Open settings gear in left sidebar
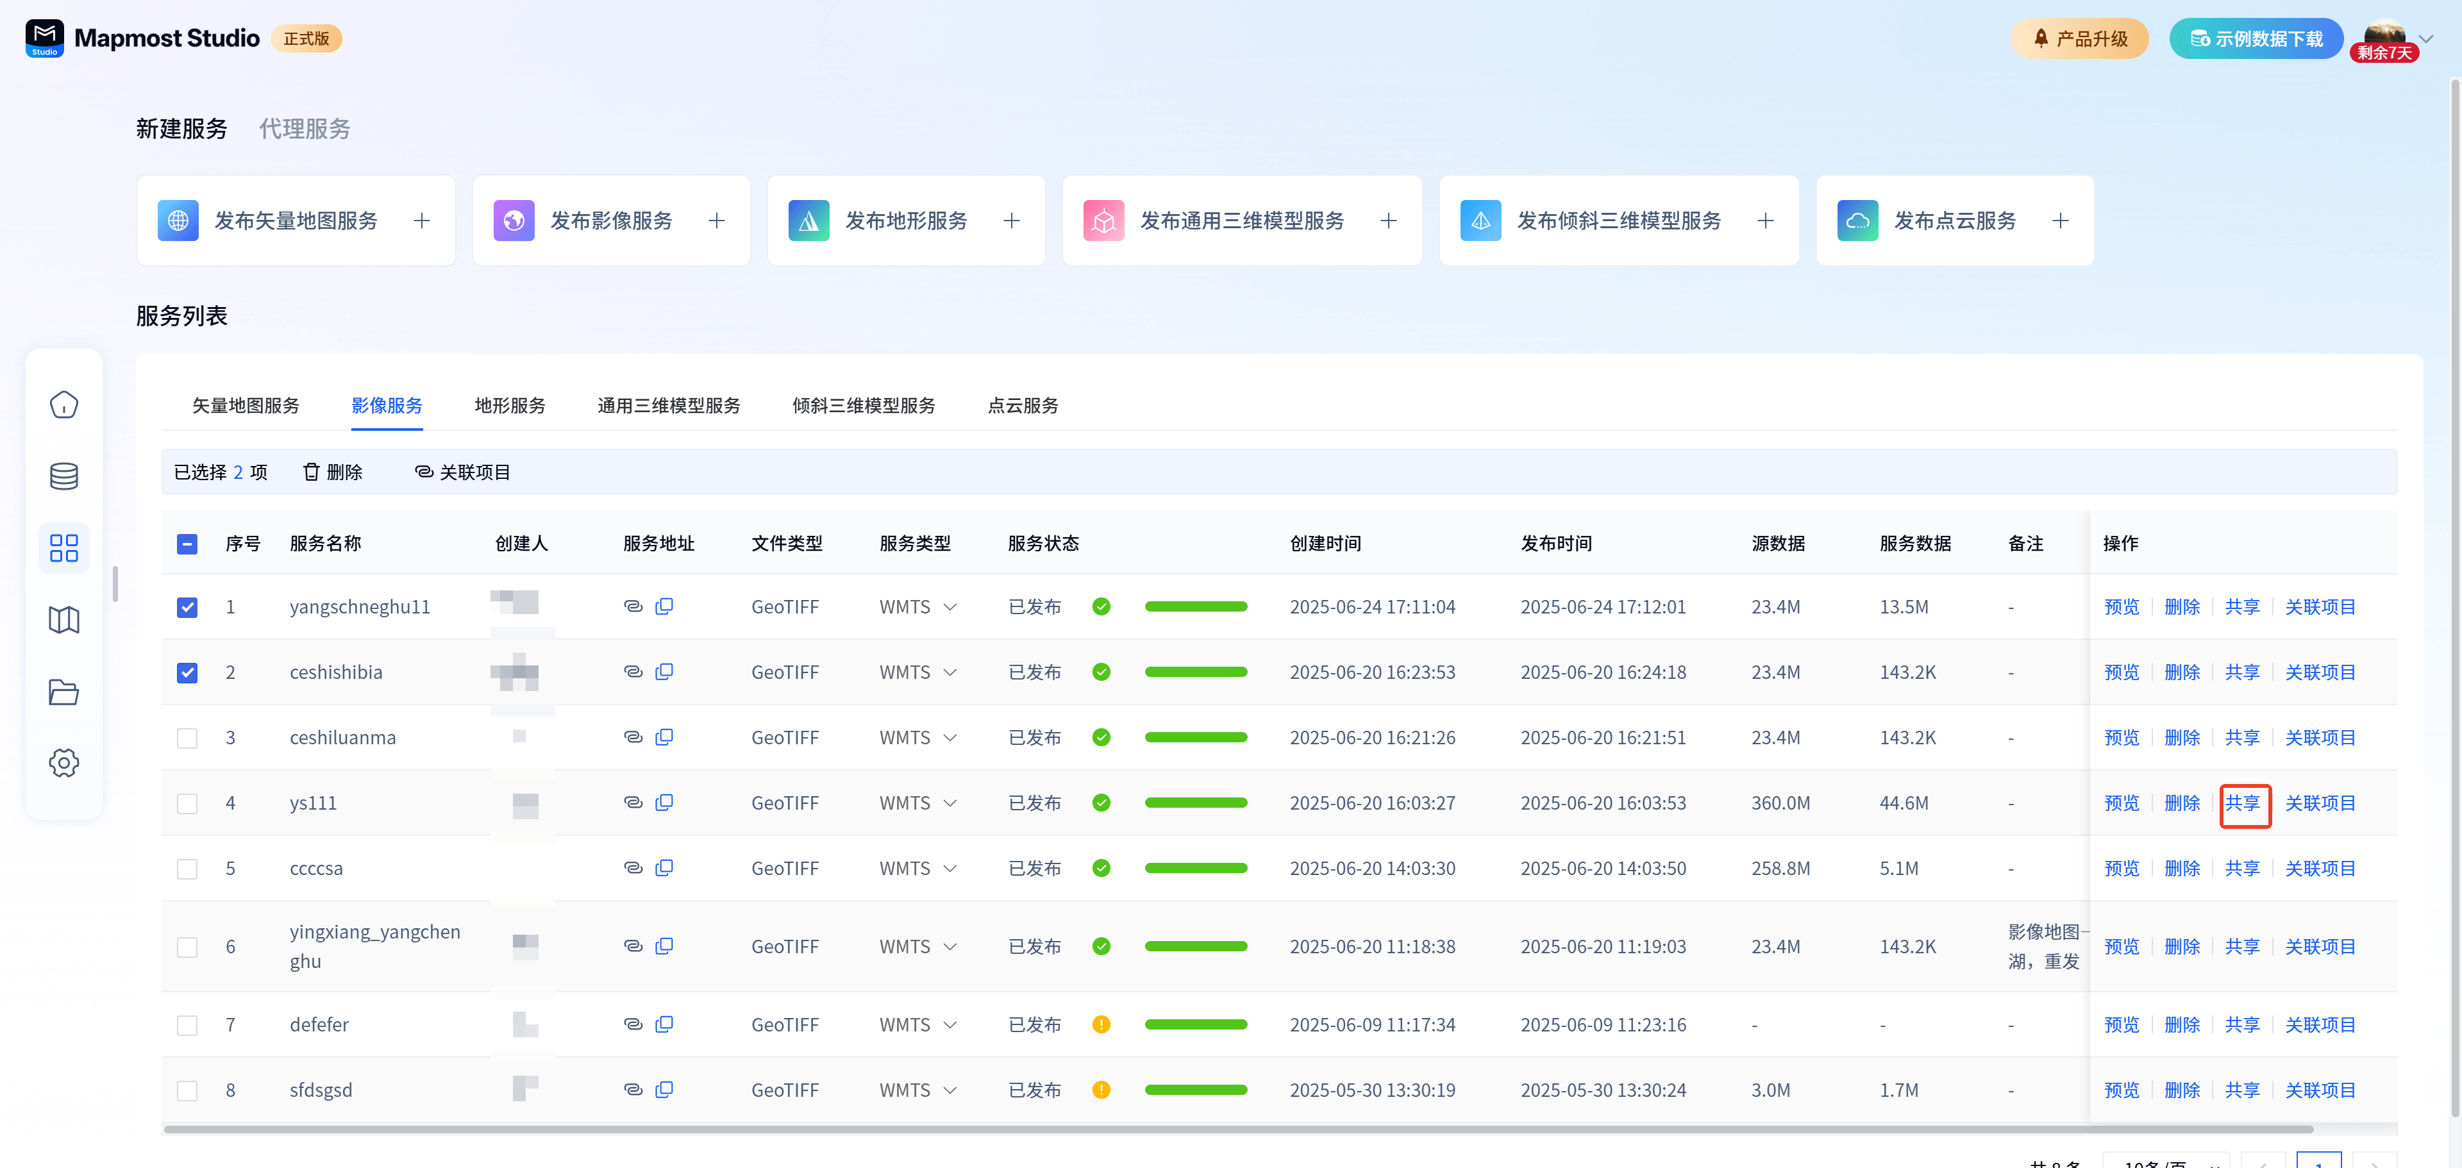 (x=64, y=763)
